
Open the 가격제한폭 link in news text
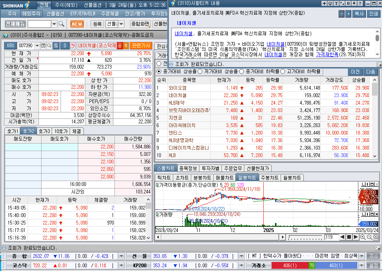coord(327,55)
